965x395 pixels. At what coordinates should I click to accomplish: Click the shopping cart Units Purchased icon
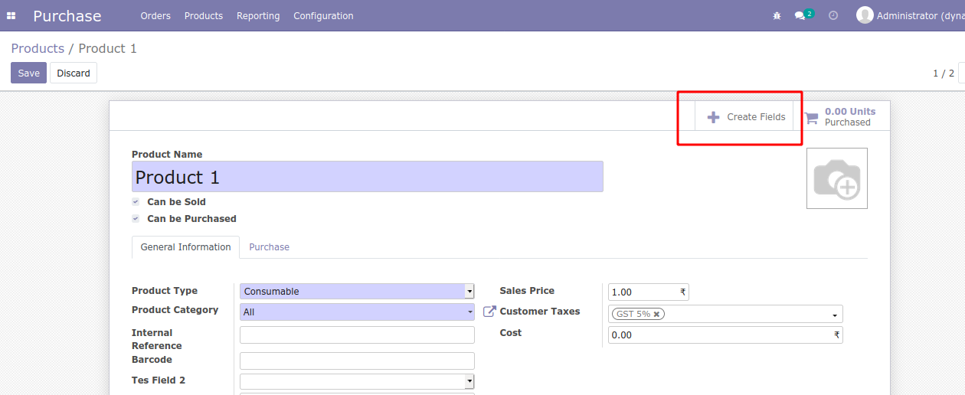pyautogui.click(x=811, y=118)
